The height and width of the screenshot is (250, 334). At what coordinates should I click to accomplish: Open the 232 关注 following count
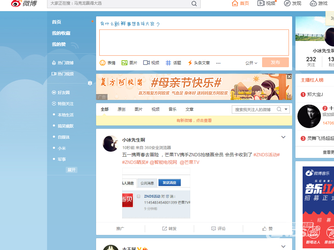pyautogui.click(x=311, y=62)
